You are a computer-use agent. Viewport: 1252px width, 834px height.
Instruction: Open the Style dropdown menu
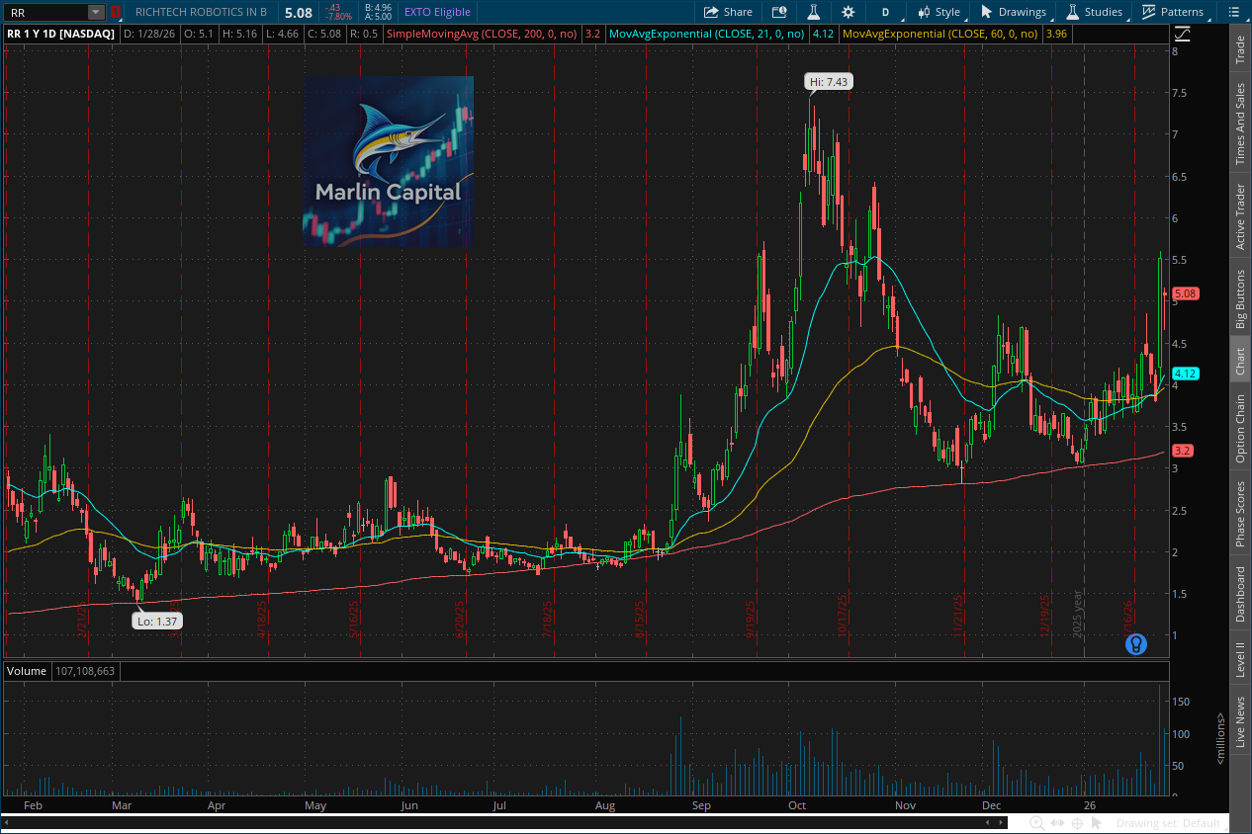coord(939,12)
